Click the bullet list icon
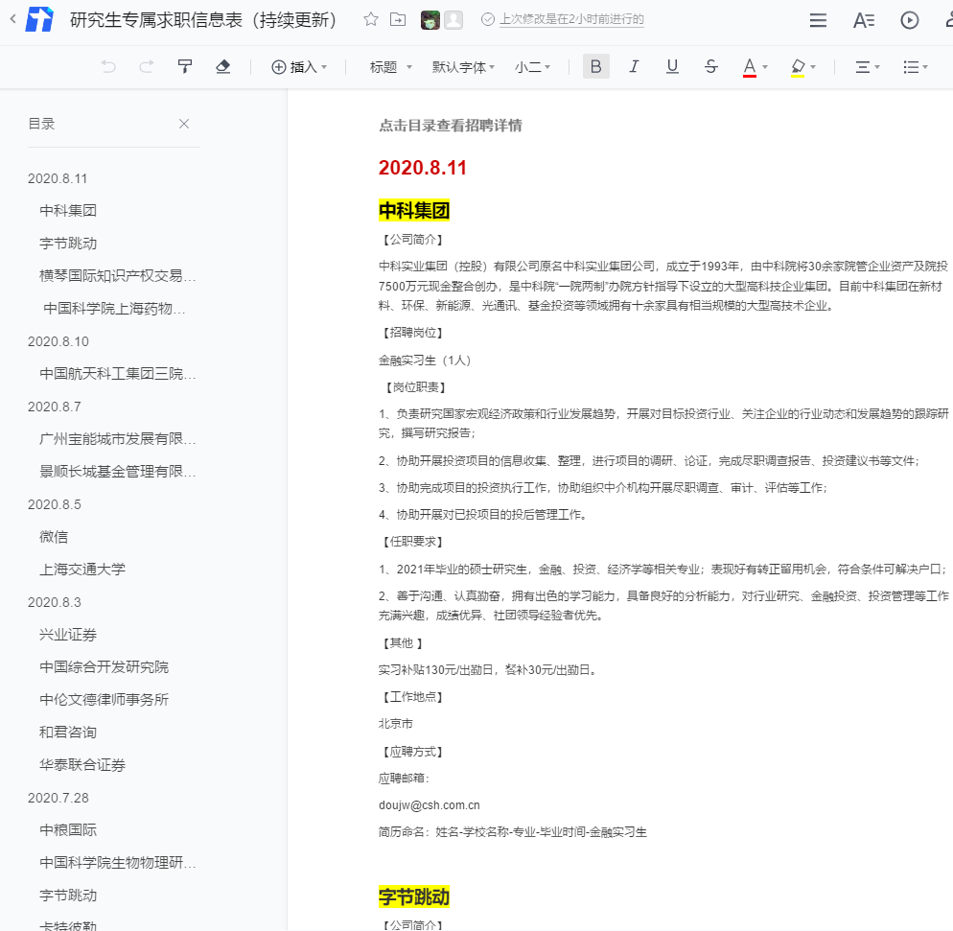953x931 pixels. click(x=911, y=67)
